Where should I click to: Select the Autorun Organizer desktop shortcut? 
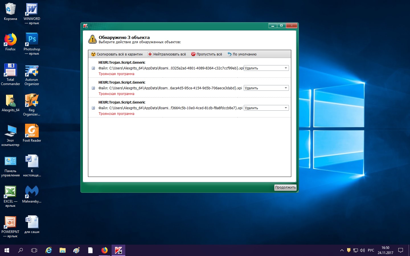[x=32, y=71]
